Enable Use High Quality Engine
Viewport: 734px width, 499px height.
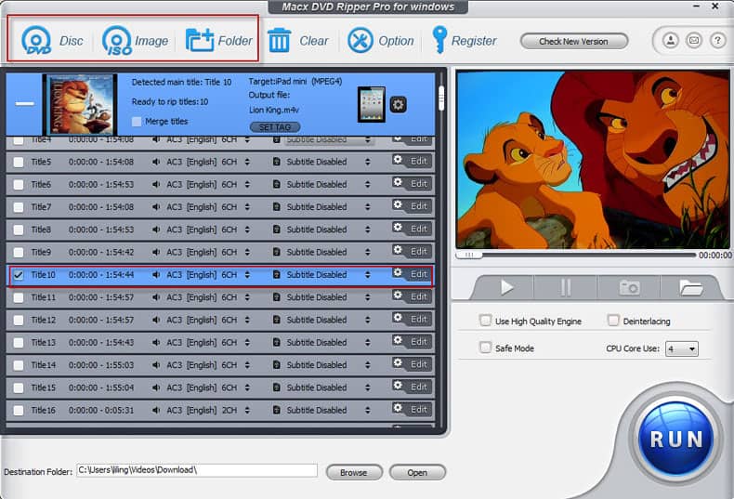[485, 321]
